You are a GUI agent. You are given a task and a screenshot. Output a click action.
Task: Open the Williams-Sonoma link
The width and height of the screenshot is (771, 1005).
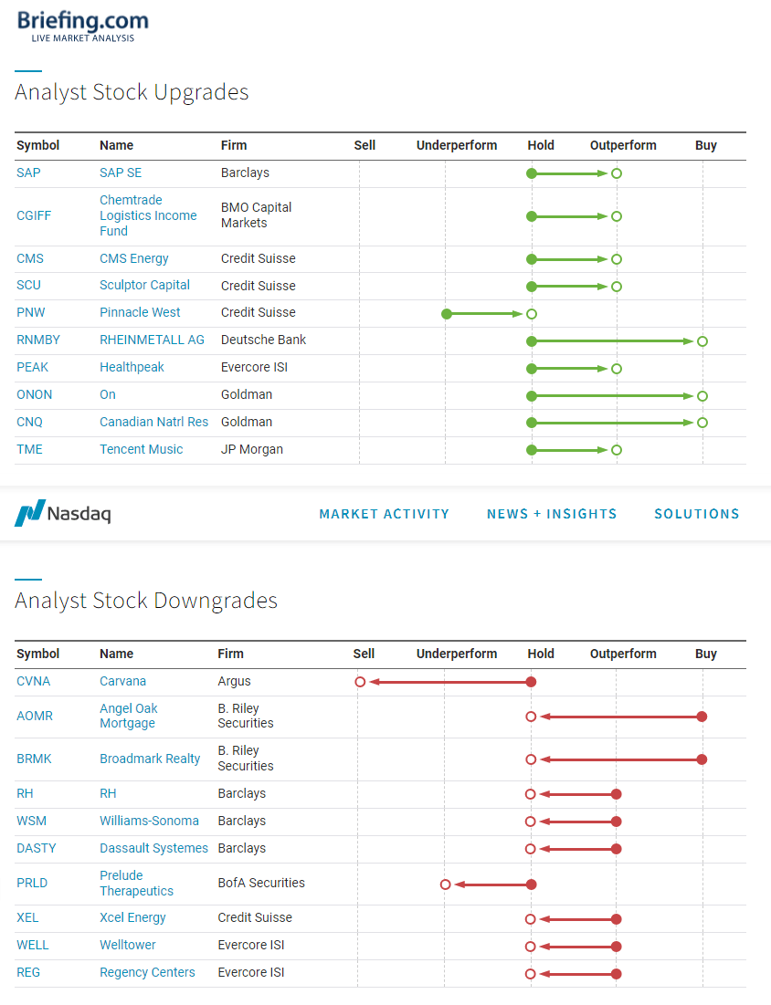(150, 822)
